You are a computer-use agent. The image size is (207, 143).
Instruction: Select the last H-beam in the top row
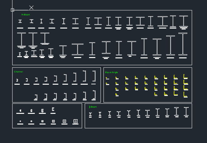pyautogui.click(x=183, y=21)
